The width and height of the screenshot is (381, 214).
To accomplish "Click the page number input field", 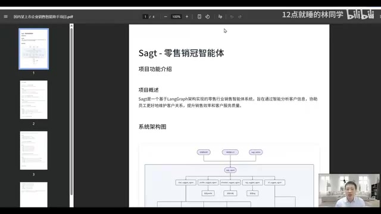I will tap(145, 17).
